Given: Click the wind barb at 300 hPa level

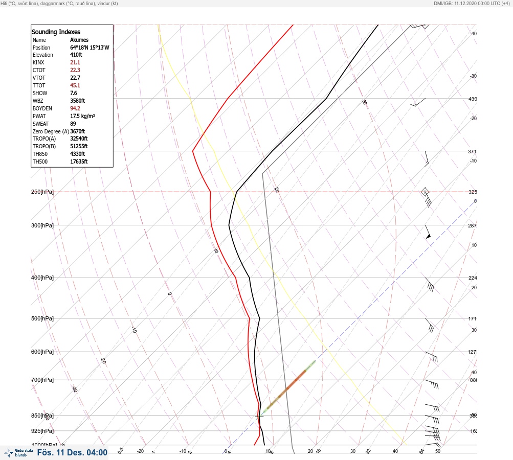Looking at the screenshot, I should pyautogui.click(x=428, y=232).
